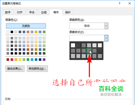
Task: Switch to the 数字 tab
Action: (8, 12)
